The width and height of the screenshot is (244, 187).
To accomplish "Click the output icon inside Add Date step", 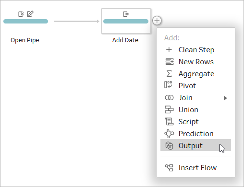I will pos(126,14).
